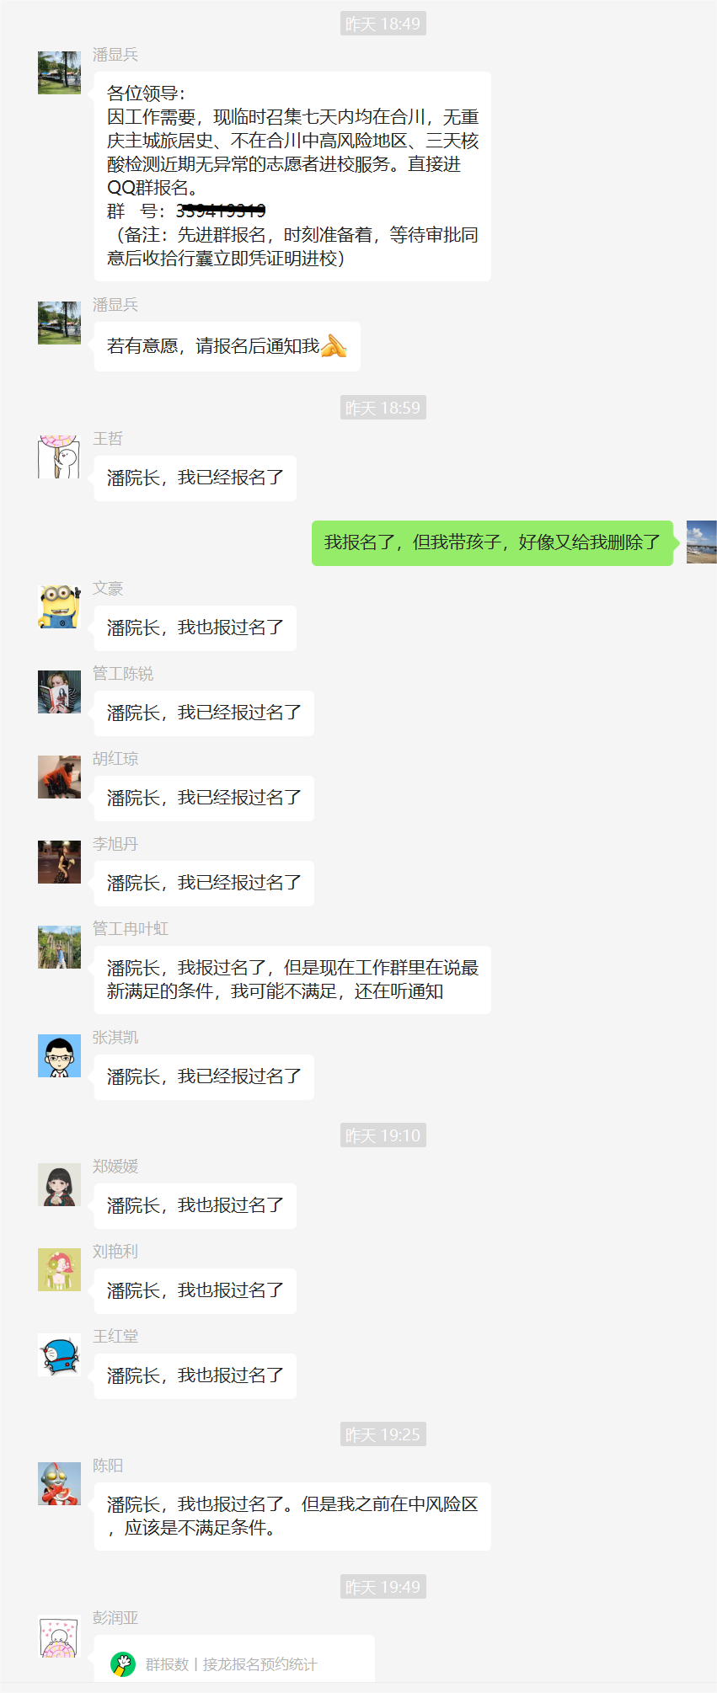The height and width of the screenshot is (1693, 717).
Task: Select 管工冉叶虹's long reply message
Action: point(292,980)
